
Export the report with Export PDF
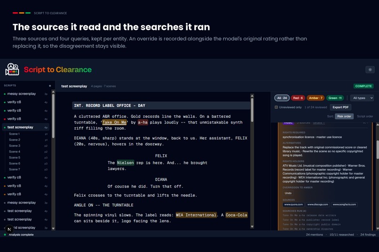[340, 107]
